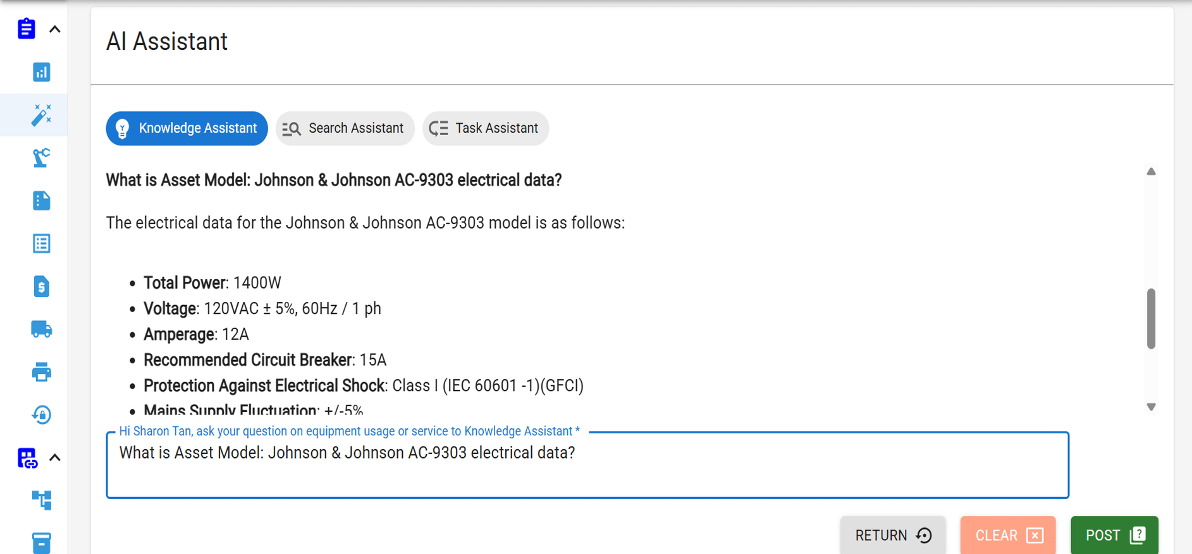Click the save-link icon in sidebar
The image size is (1192, 554).
tap(27, 458)
